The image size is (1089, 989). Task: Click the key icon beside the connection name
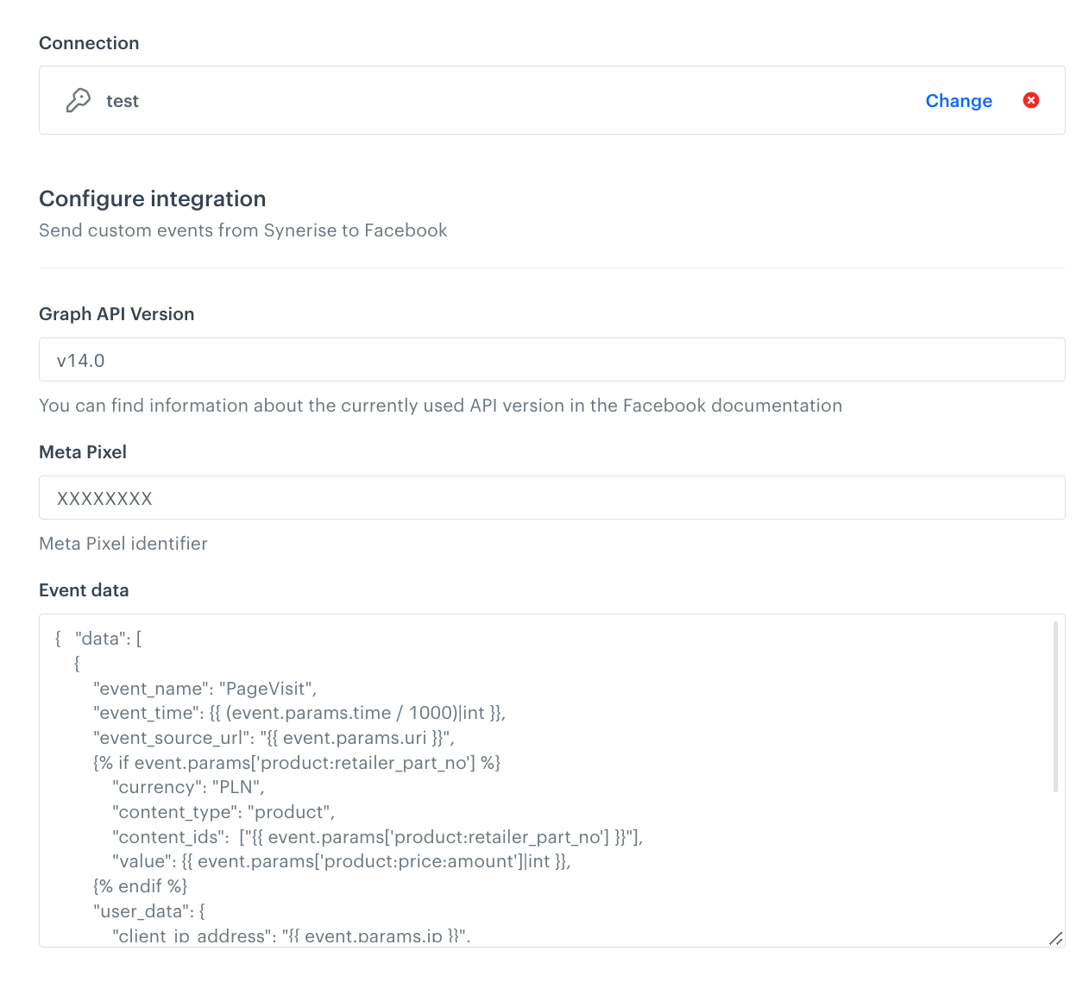(78, 99)
